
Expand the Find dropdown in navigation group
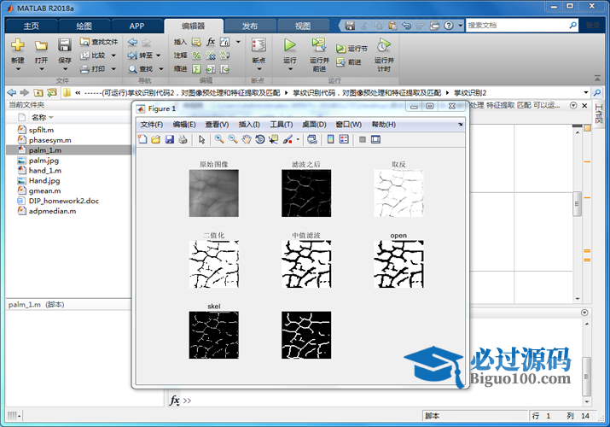(160, 68)
